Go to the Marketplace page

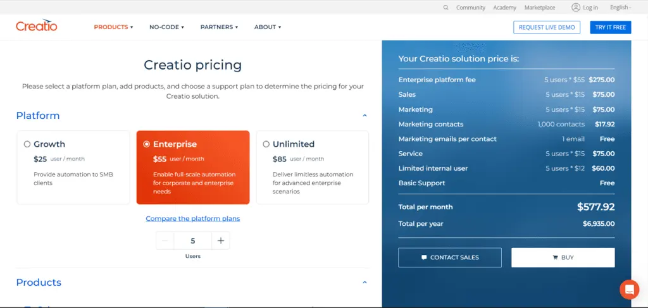540,8
